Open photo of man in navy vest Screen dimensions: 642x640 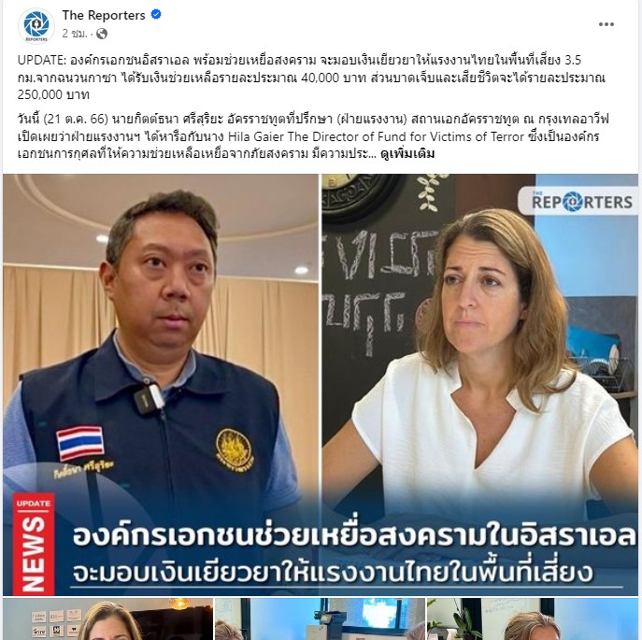pyautogui.click(x=161, y=385)
